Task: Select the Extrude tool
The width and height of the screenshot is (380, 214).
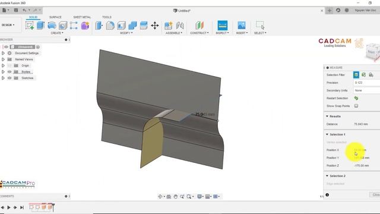Action: [x=40, y=26]
